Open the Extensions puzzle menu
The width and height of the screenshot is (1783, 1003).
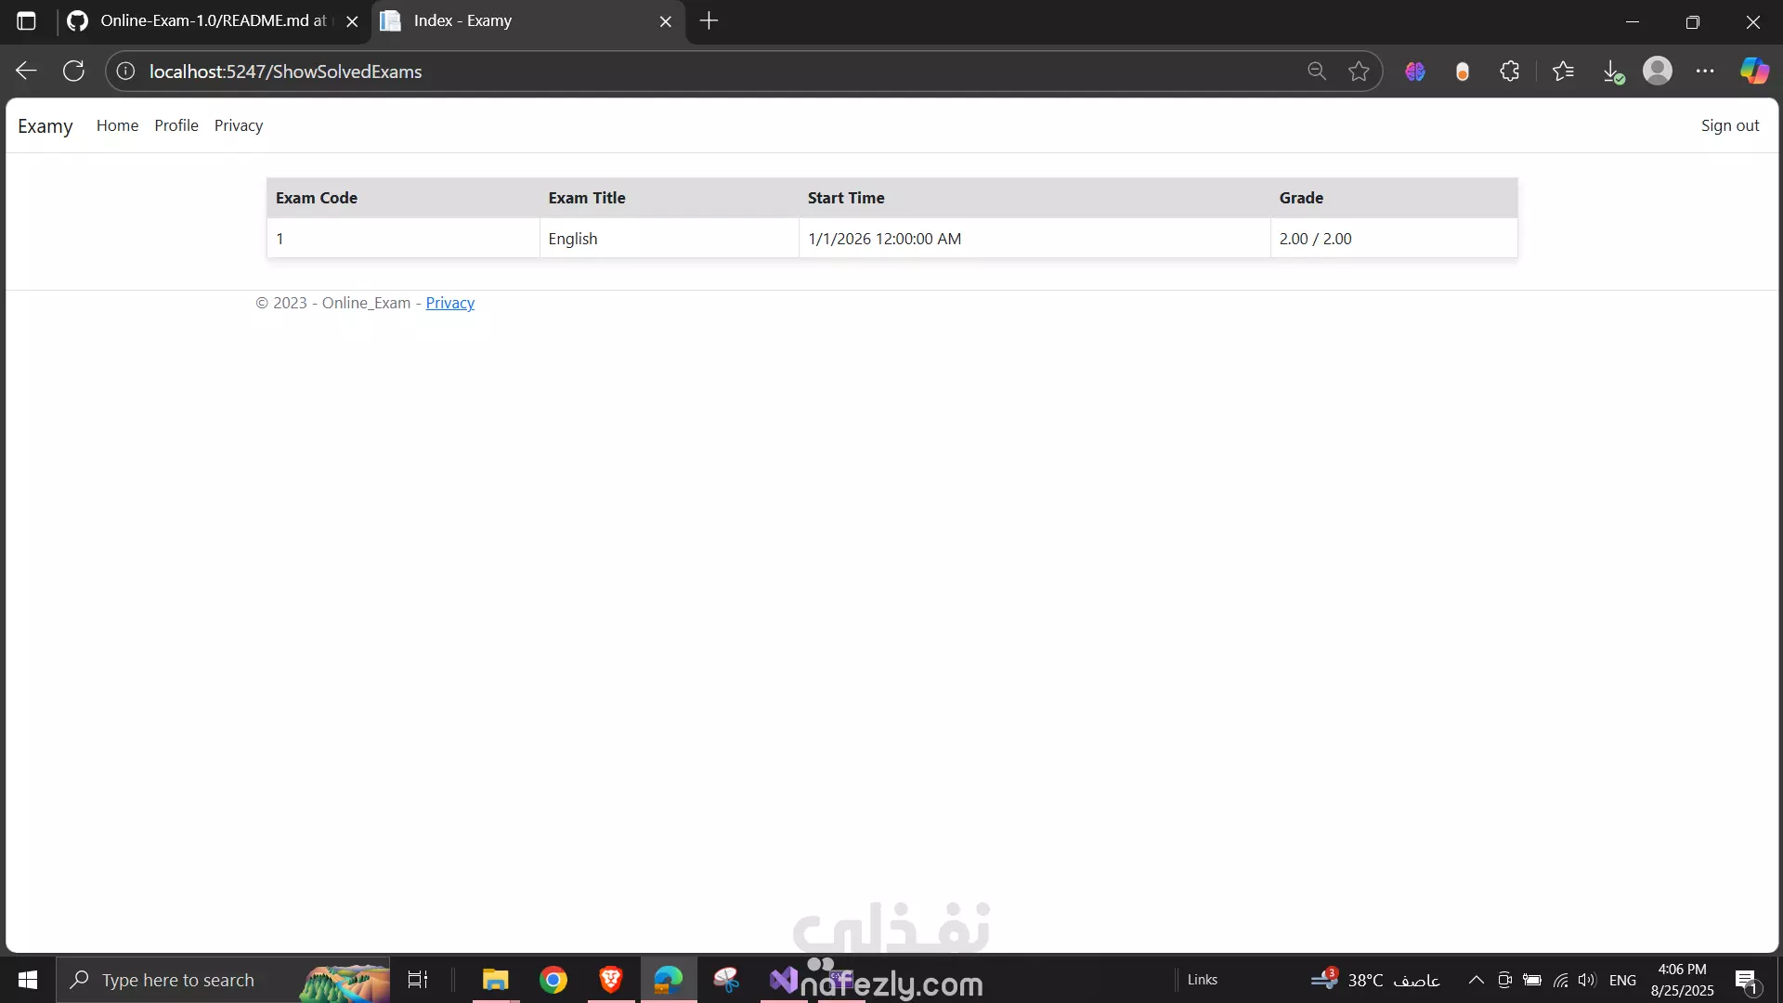[1510, 72]
